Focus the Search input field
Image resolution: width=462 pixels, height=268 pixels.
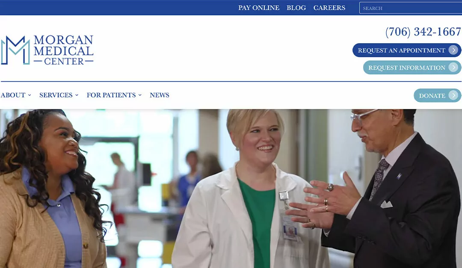point(410,8)
